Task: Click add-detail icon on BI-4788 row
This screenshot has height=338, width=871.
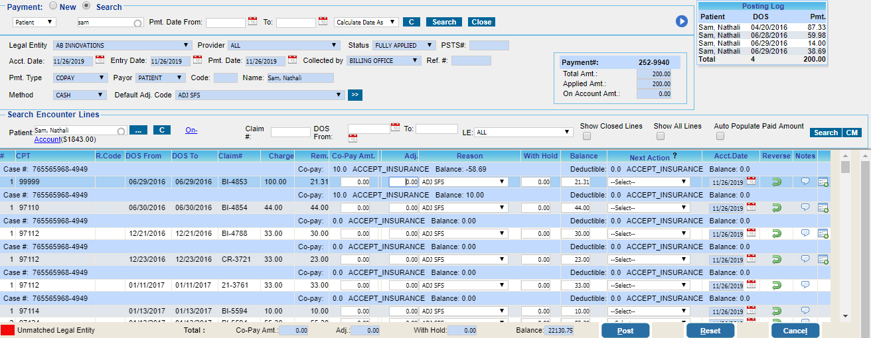Action: 823,233
